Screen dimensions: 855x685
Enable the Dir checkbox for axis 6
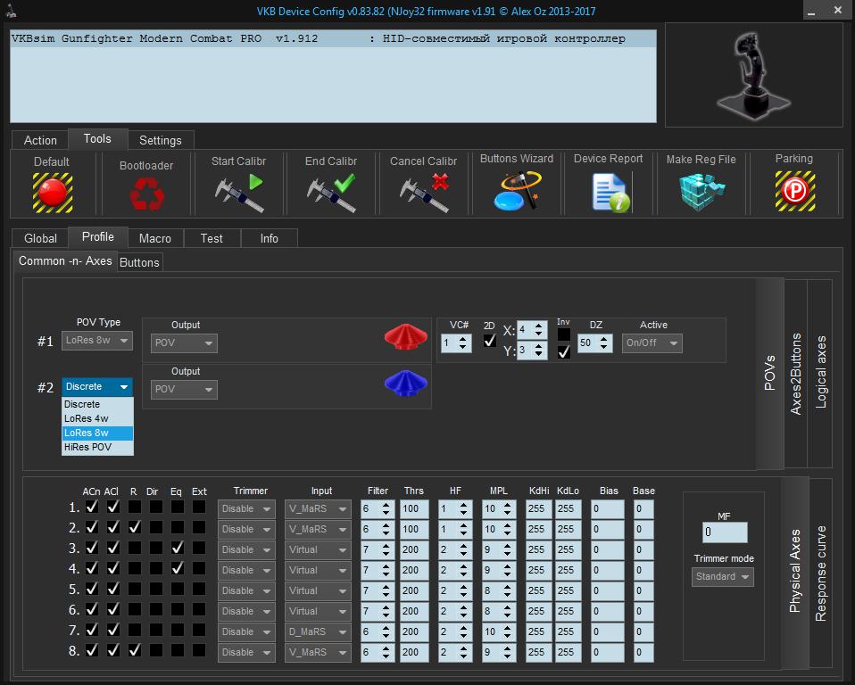tap(156, 610)
